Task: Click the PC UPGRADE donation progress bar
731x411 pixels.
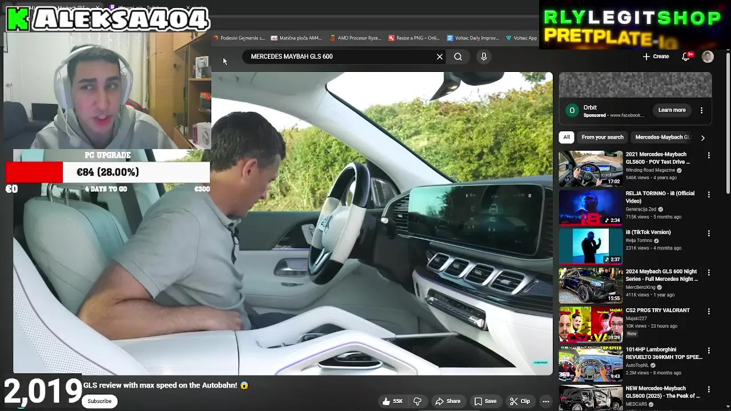Action: click(x=107, y=172)
